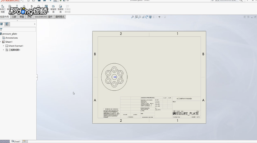
Task: Select Sheet Format1 tree item
Action: (x=16, y=46)
